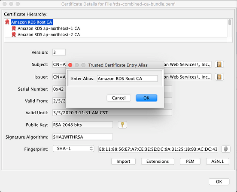Click the Valid Until date field

tap(112, 113)
